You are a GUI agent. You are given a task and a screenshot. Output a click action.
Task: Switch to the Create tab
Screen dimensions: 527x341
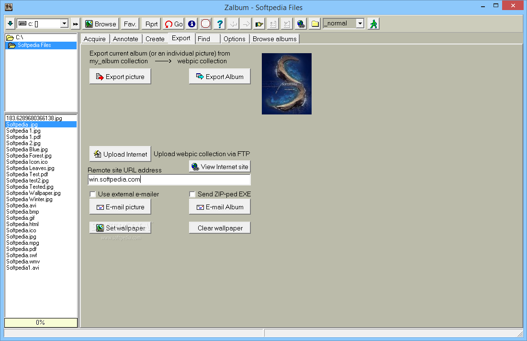[155, 39]
